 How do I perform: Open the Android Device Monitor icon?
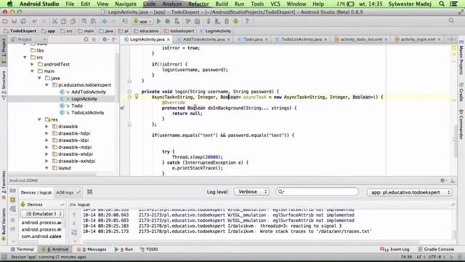[235, 21]
